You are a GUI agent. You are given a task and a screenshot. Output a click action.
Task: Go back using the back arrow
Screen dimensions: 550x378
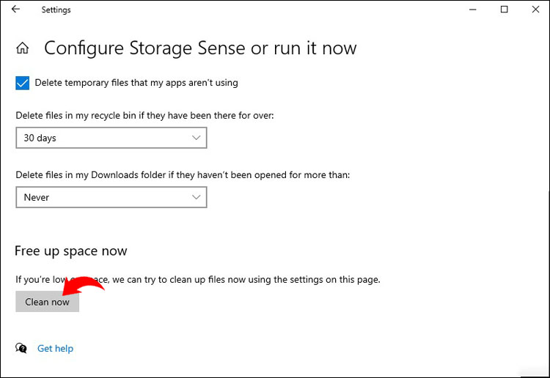15,10
